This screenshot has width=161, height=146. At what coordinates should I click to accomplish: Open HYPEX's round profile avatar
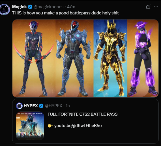tap(19, 106)
